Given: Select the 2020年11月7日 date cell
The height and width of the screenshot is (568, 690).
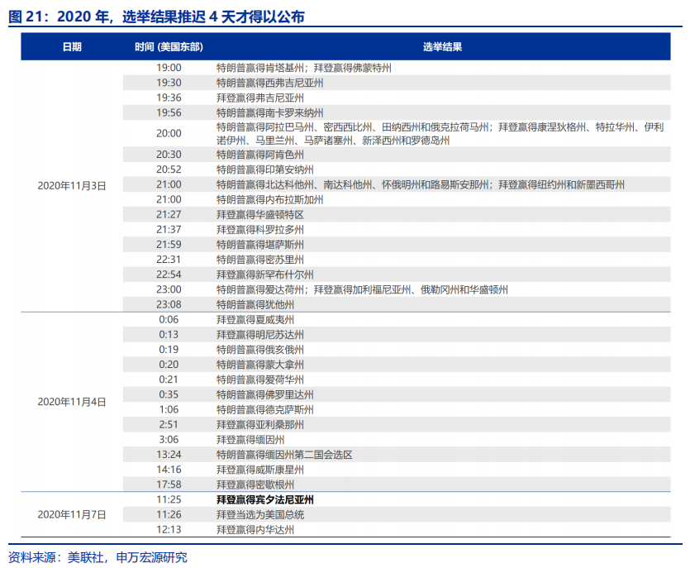Looking at the screenshot, I should click(x=72, y=514).
